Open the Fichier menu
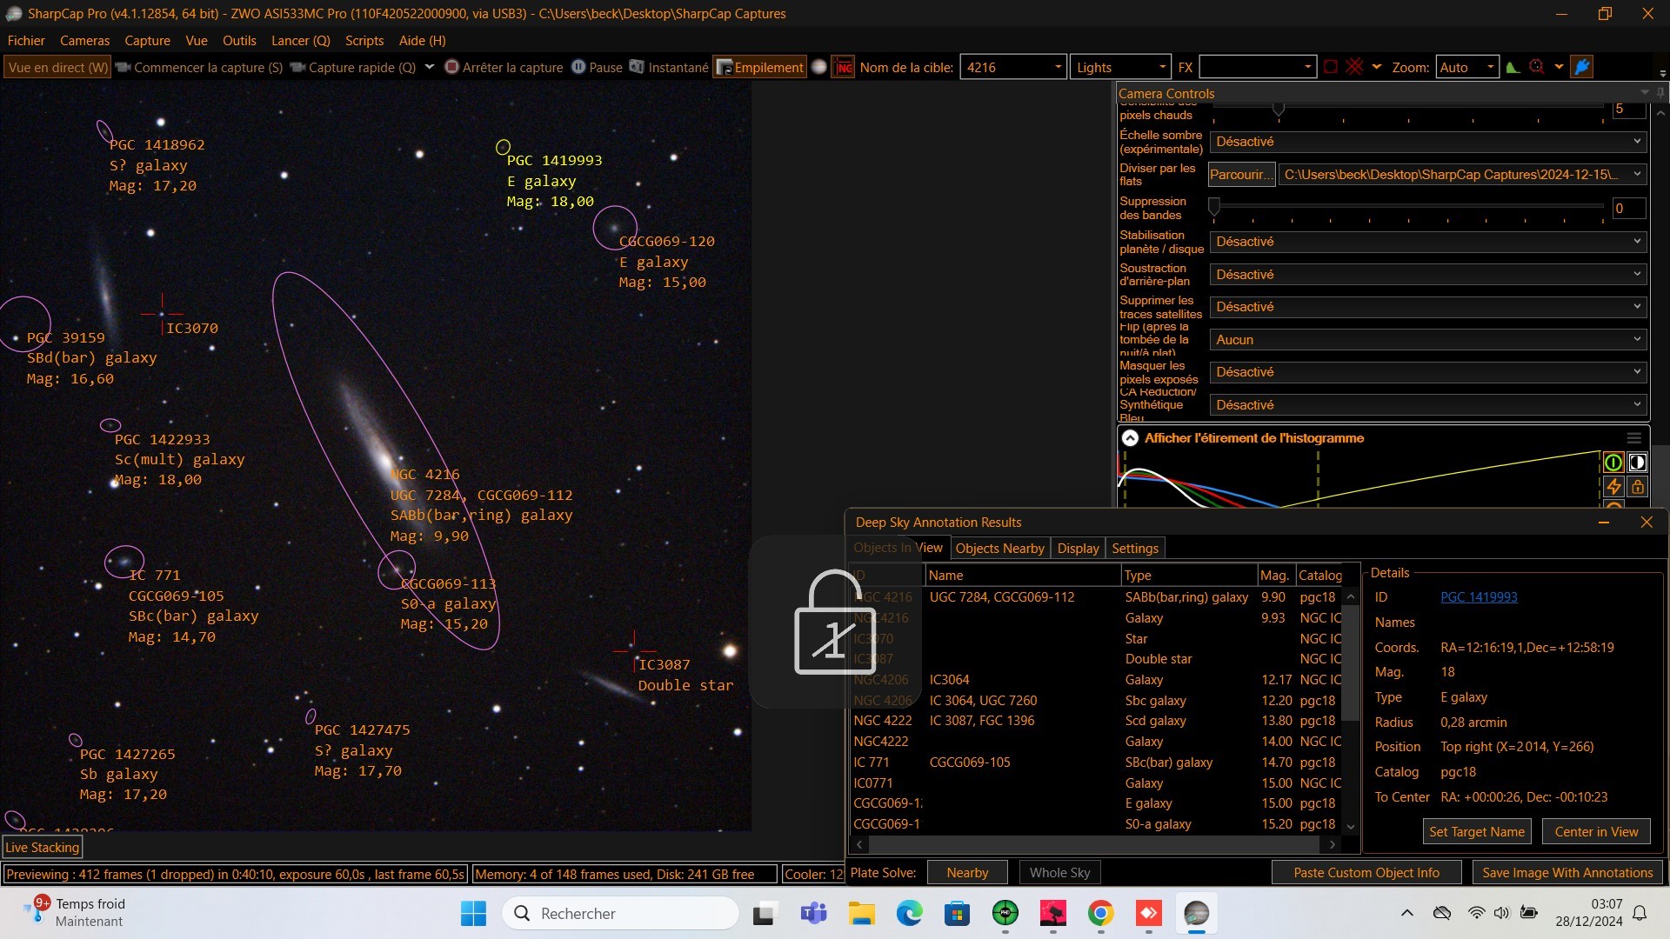This screenshot has width=1670, height=939. tap(26, 41)
